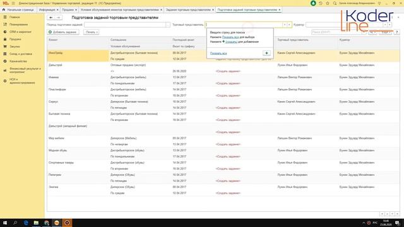Open the Печать dropdown button
The image size is (404, 227).
pos(92,32)
